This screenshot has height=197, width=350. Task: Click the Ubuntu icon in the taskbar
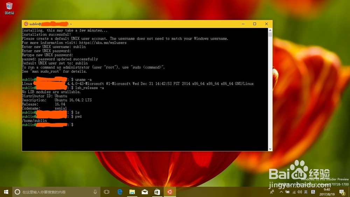pos(170,192)
